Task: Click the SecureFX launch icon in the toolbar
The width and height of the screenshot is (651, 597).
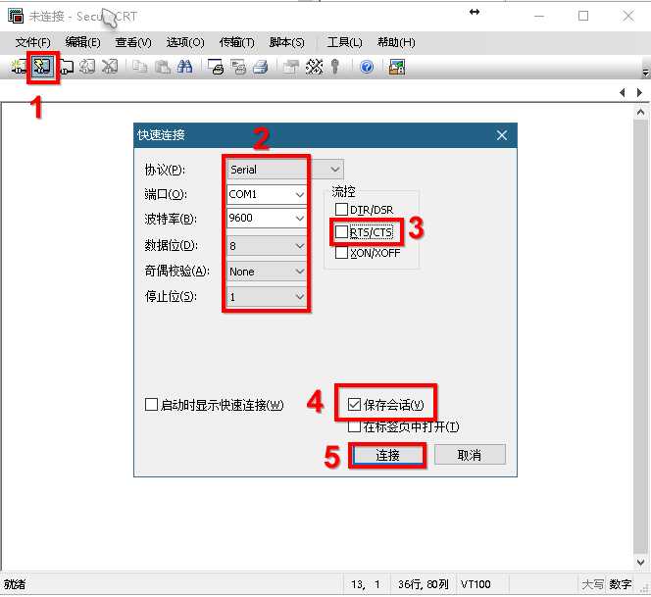Action: [x=397, y=67]
